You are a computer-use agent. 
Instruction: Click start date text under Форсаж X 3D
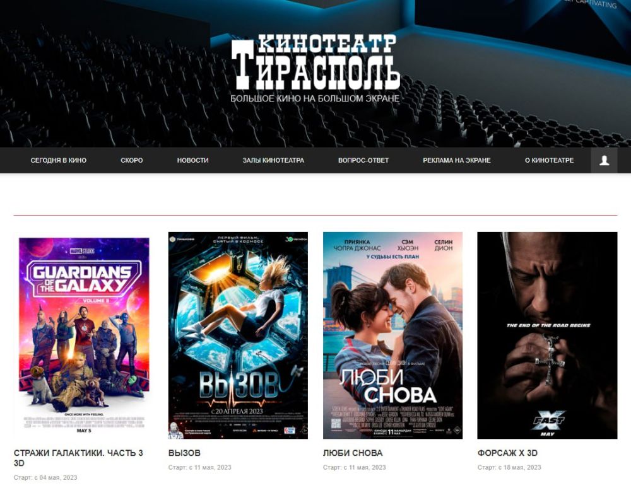(x=509, y=467)
